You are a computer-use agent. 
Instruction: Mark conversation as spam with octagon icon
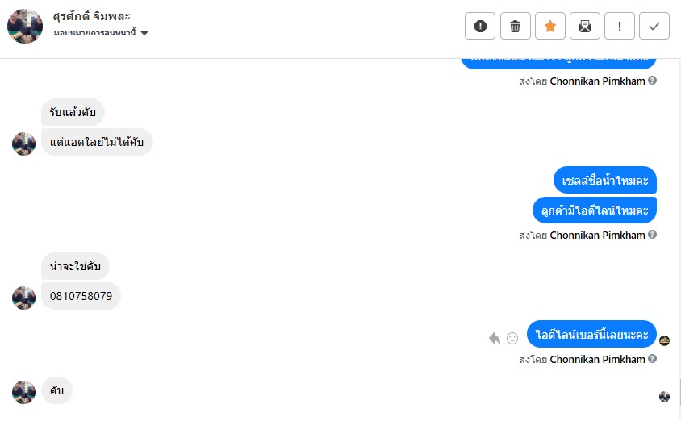click(480, 26)
